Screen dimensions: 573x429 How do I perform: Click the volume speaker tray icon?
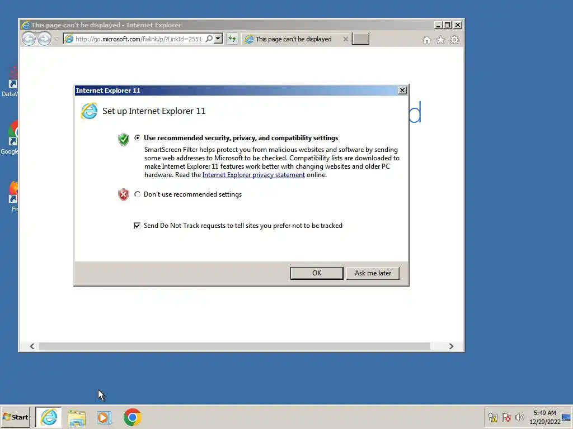519,417
